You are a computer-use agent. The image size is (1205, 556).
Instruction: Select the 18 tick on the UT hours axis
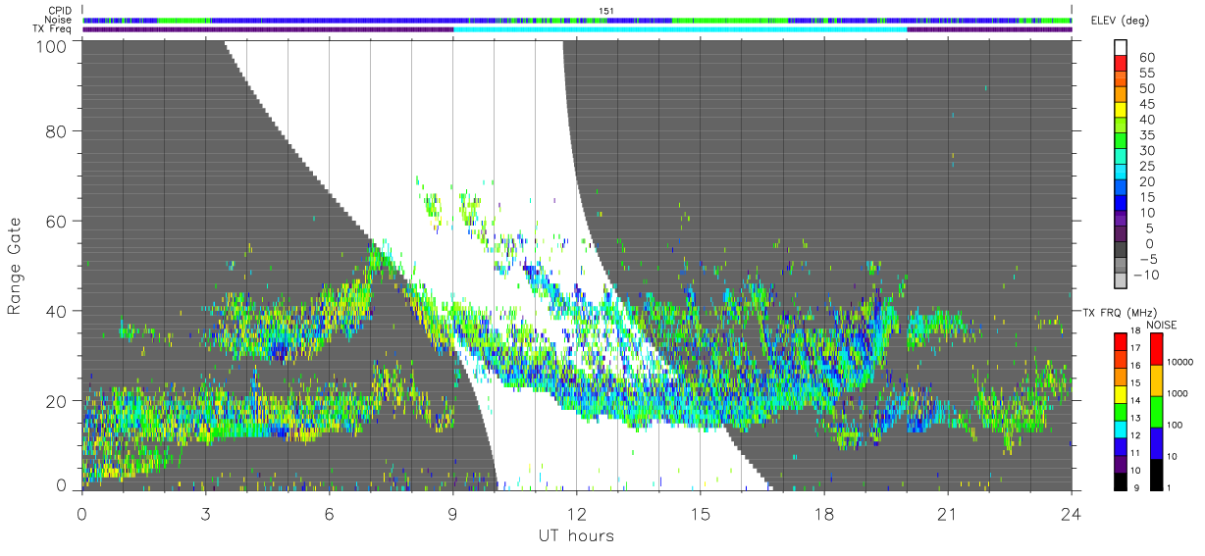tap(823, 514)
